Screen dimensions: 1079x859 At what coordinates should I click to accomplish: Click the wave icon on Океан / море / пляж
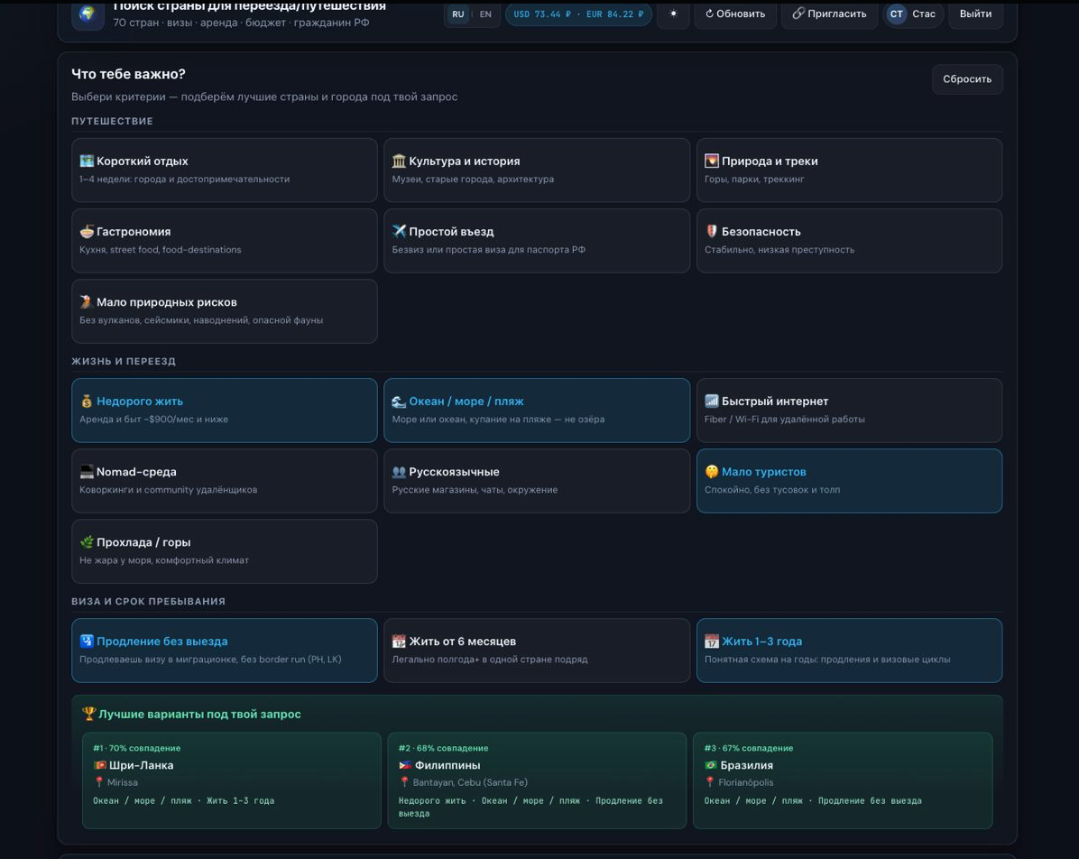[x=399, y=402]
